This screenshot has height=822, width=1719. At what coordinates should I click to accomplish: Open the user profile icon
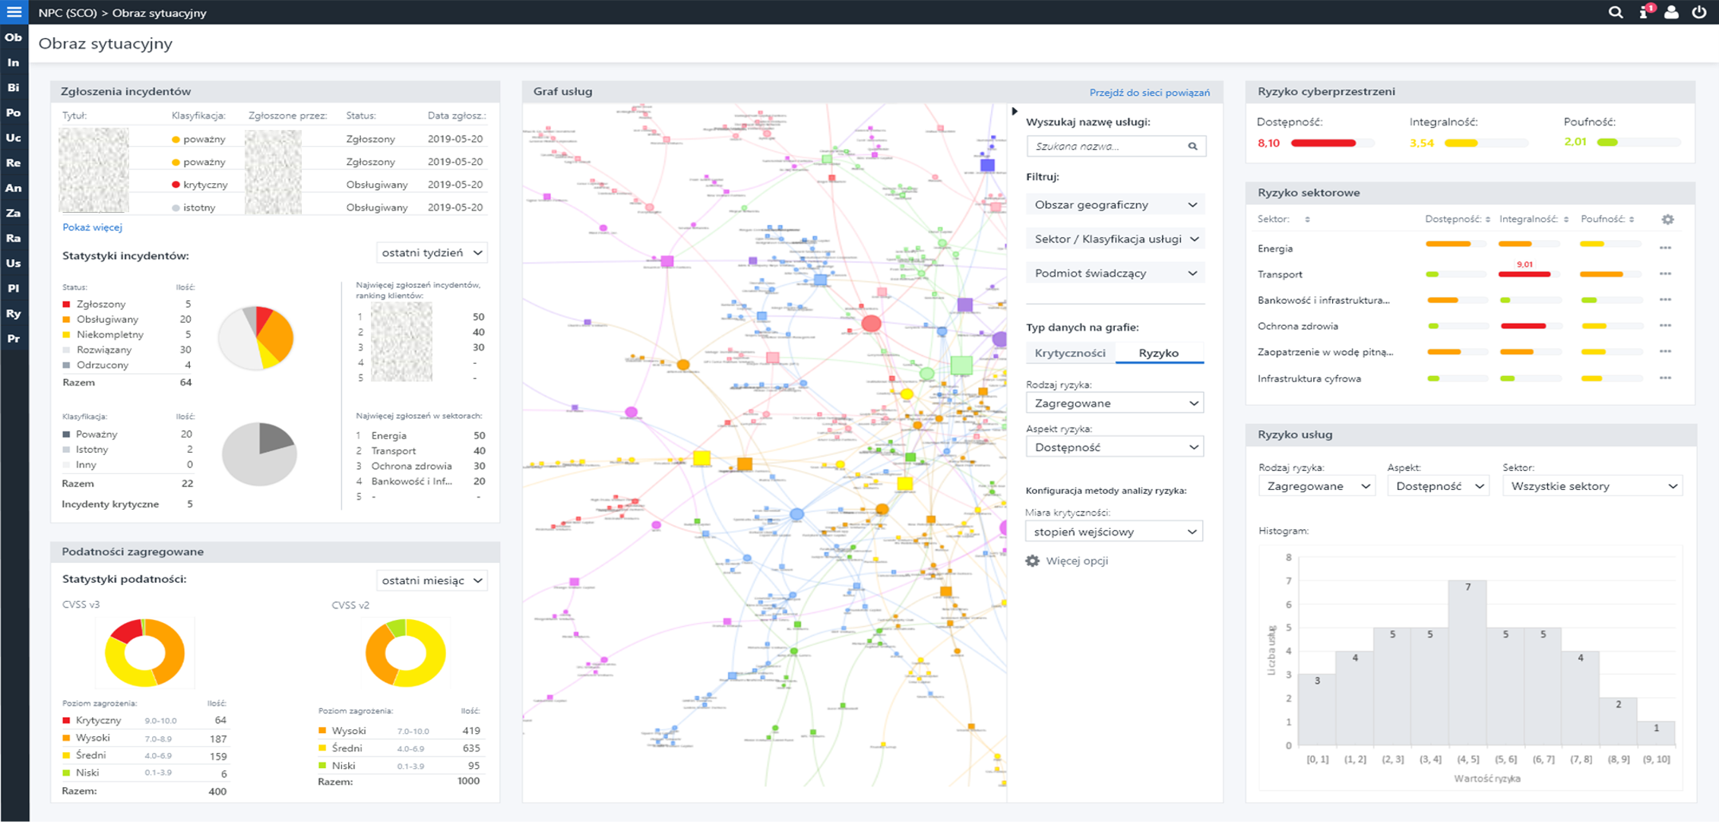[1671, 12]
